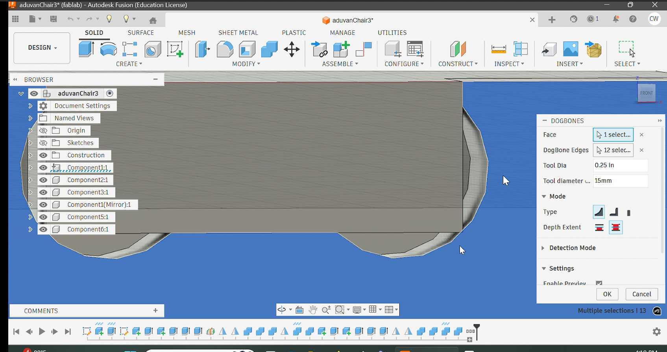Click the Revolve tool icon
This screenshot has height=352, width=667.
pos(108,49)
